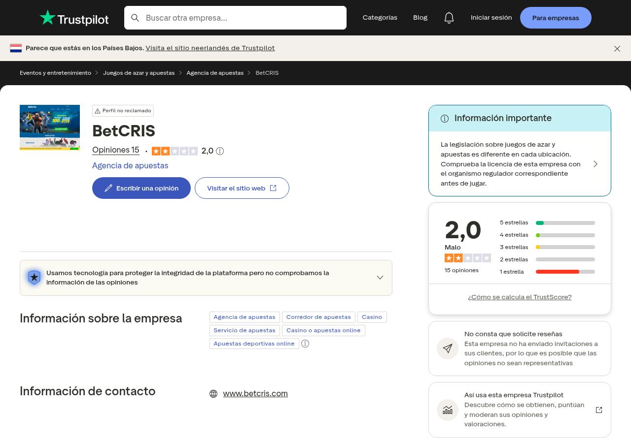Click ¿Cómo se calcula el TrustScore? link
The image size is (631, 443).
point(520,297)
